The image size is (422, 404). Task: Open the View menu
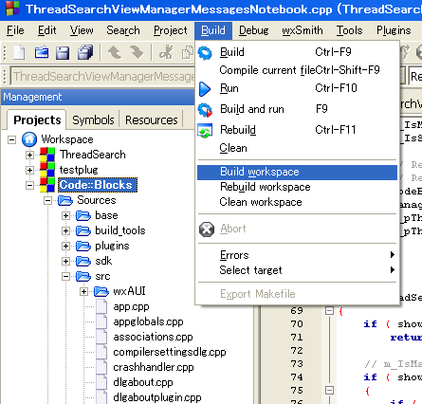coord(82,30)
